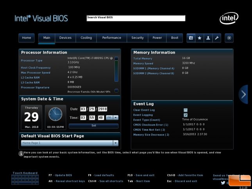Viewport: 252px width, 189px height.
Task: Click F9 Load defaults shortcut
Action: (x=101, y=175)
